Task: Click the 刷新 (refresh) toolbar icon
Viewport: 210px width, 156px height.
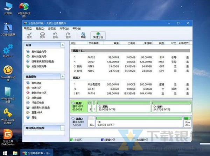Action: [x=83, y=35]
